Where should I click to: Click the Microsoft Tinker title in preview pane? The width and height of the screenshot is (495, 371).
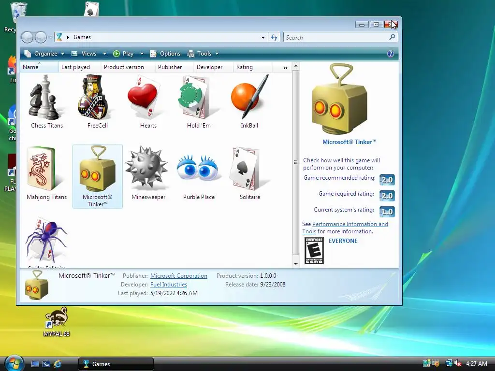(x=349, y=142)
